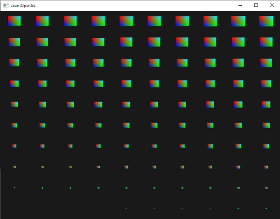Close the LearnOpenGL window
The height and width of the screenshot is (219, 280).
[x=272, y=5]
